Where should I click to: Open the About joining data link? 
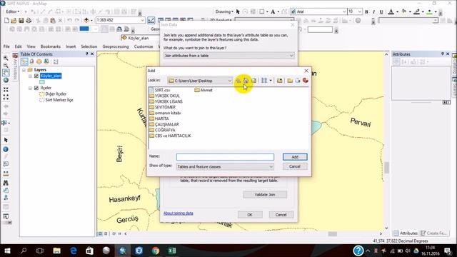coord(178,213)
